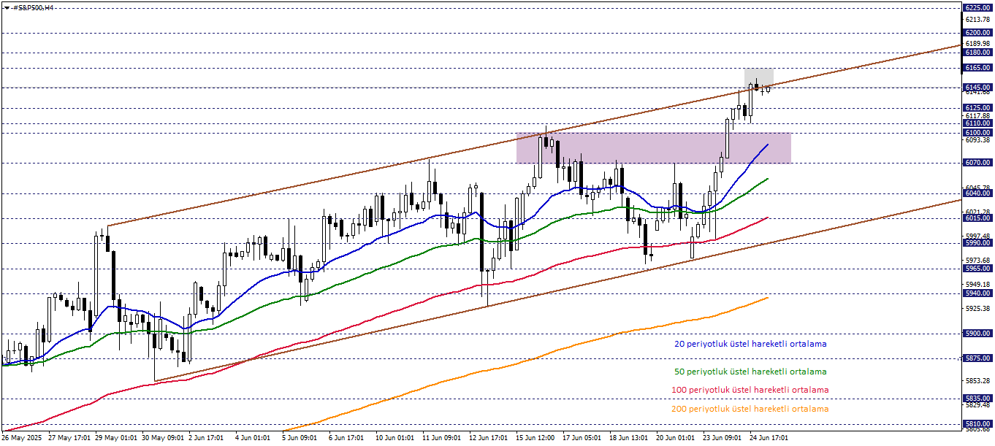Click the #S&P500,H4 chart title
The width and height of the screenshot is (995, 446).
(34, 7)
